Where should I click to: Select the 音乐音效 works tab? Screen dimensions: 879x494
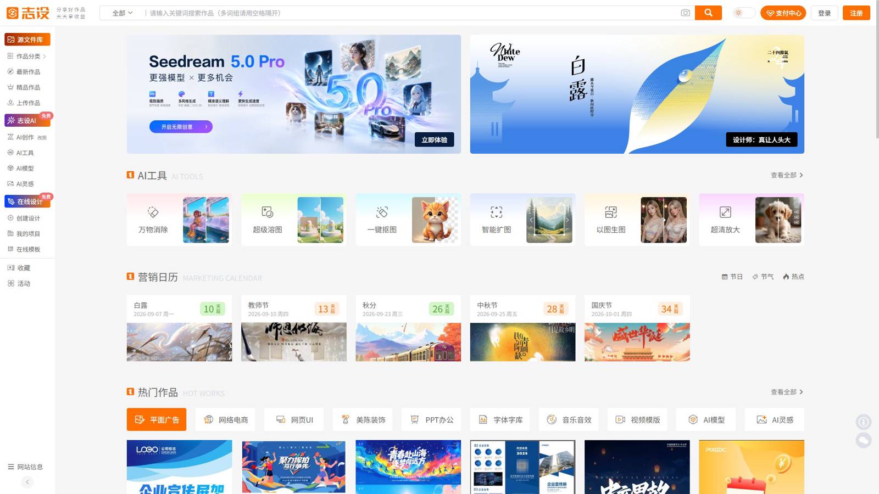(x=569, y=419)
